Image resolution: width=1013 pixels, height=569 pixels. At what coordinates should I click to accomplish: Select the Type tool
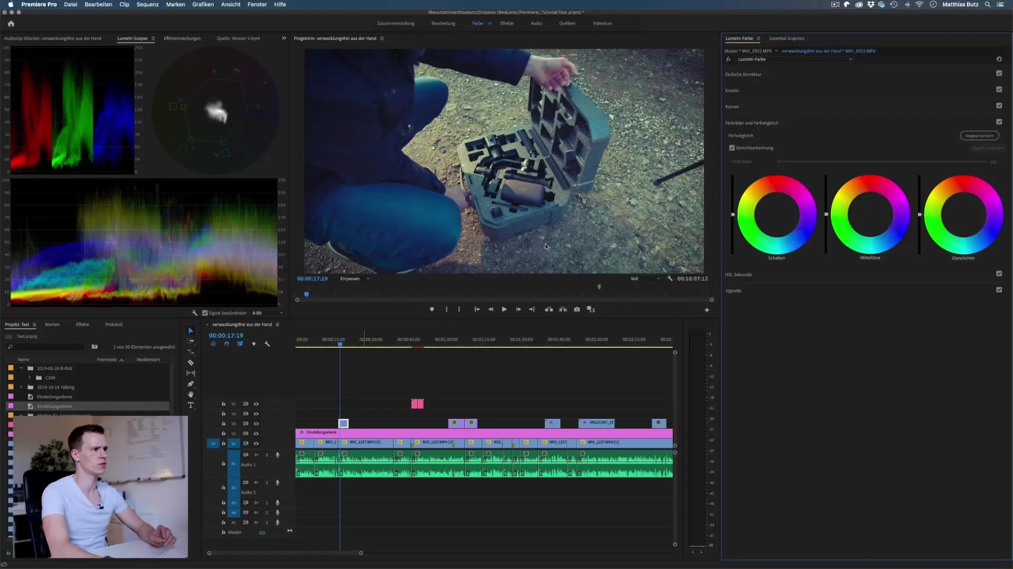pos(190,405)
